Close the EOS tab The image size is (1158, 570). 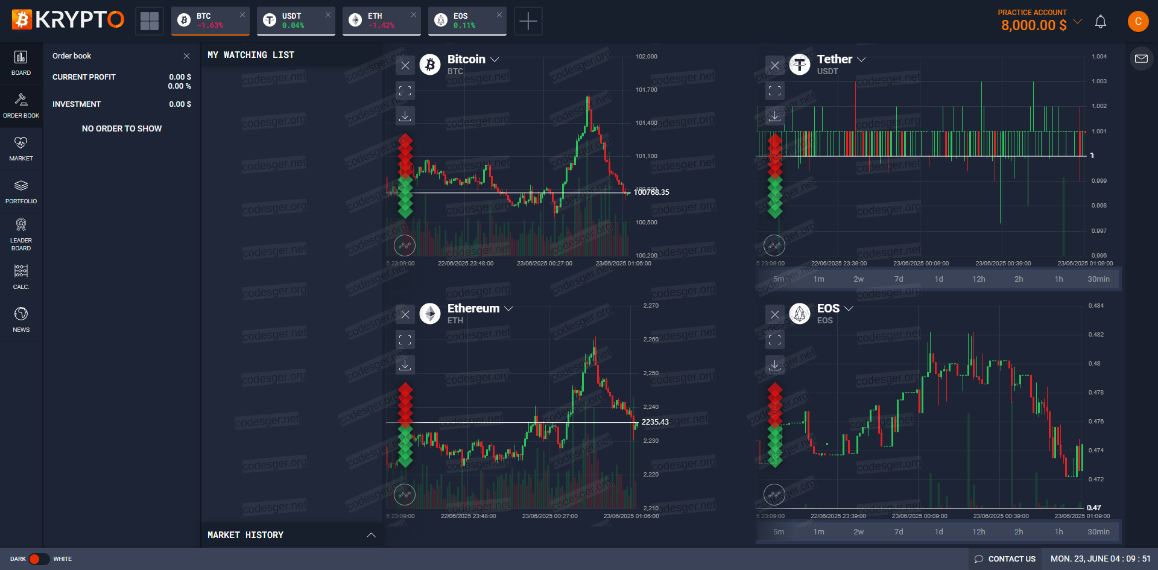pyautogui.click(x=499, y=14)
